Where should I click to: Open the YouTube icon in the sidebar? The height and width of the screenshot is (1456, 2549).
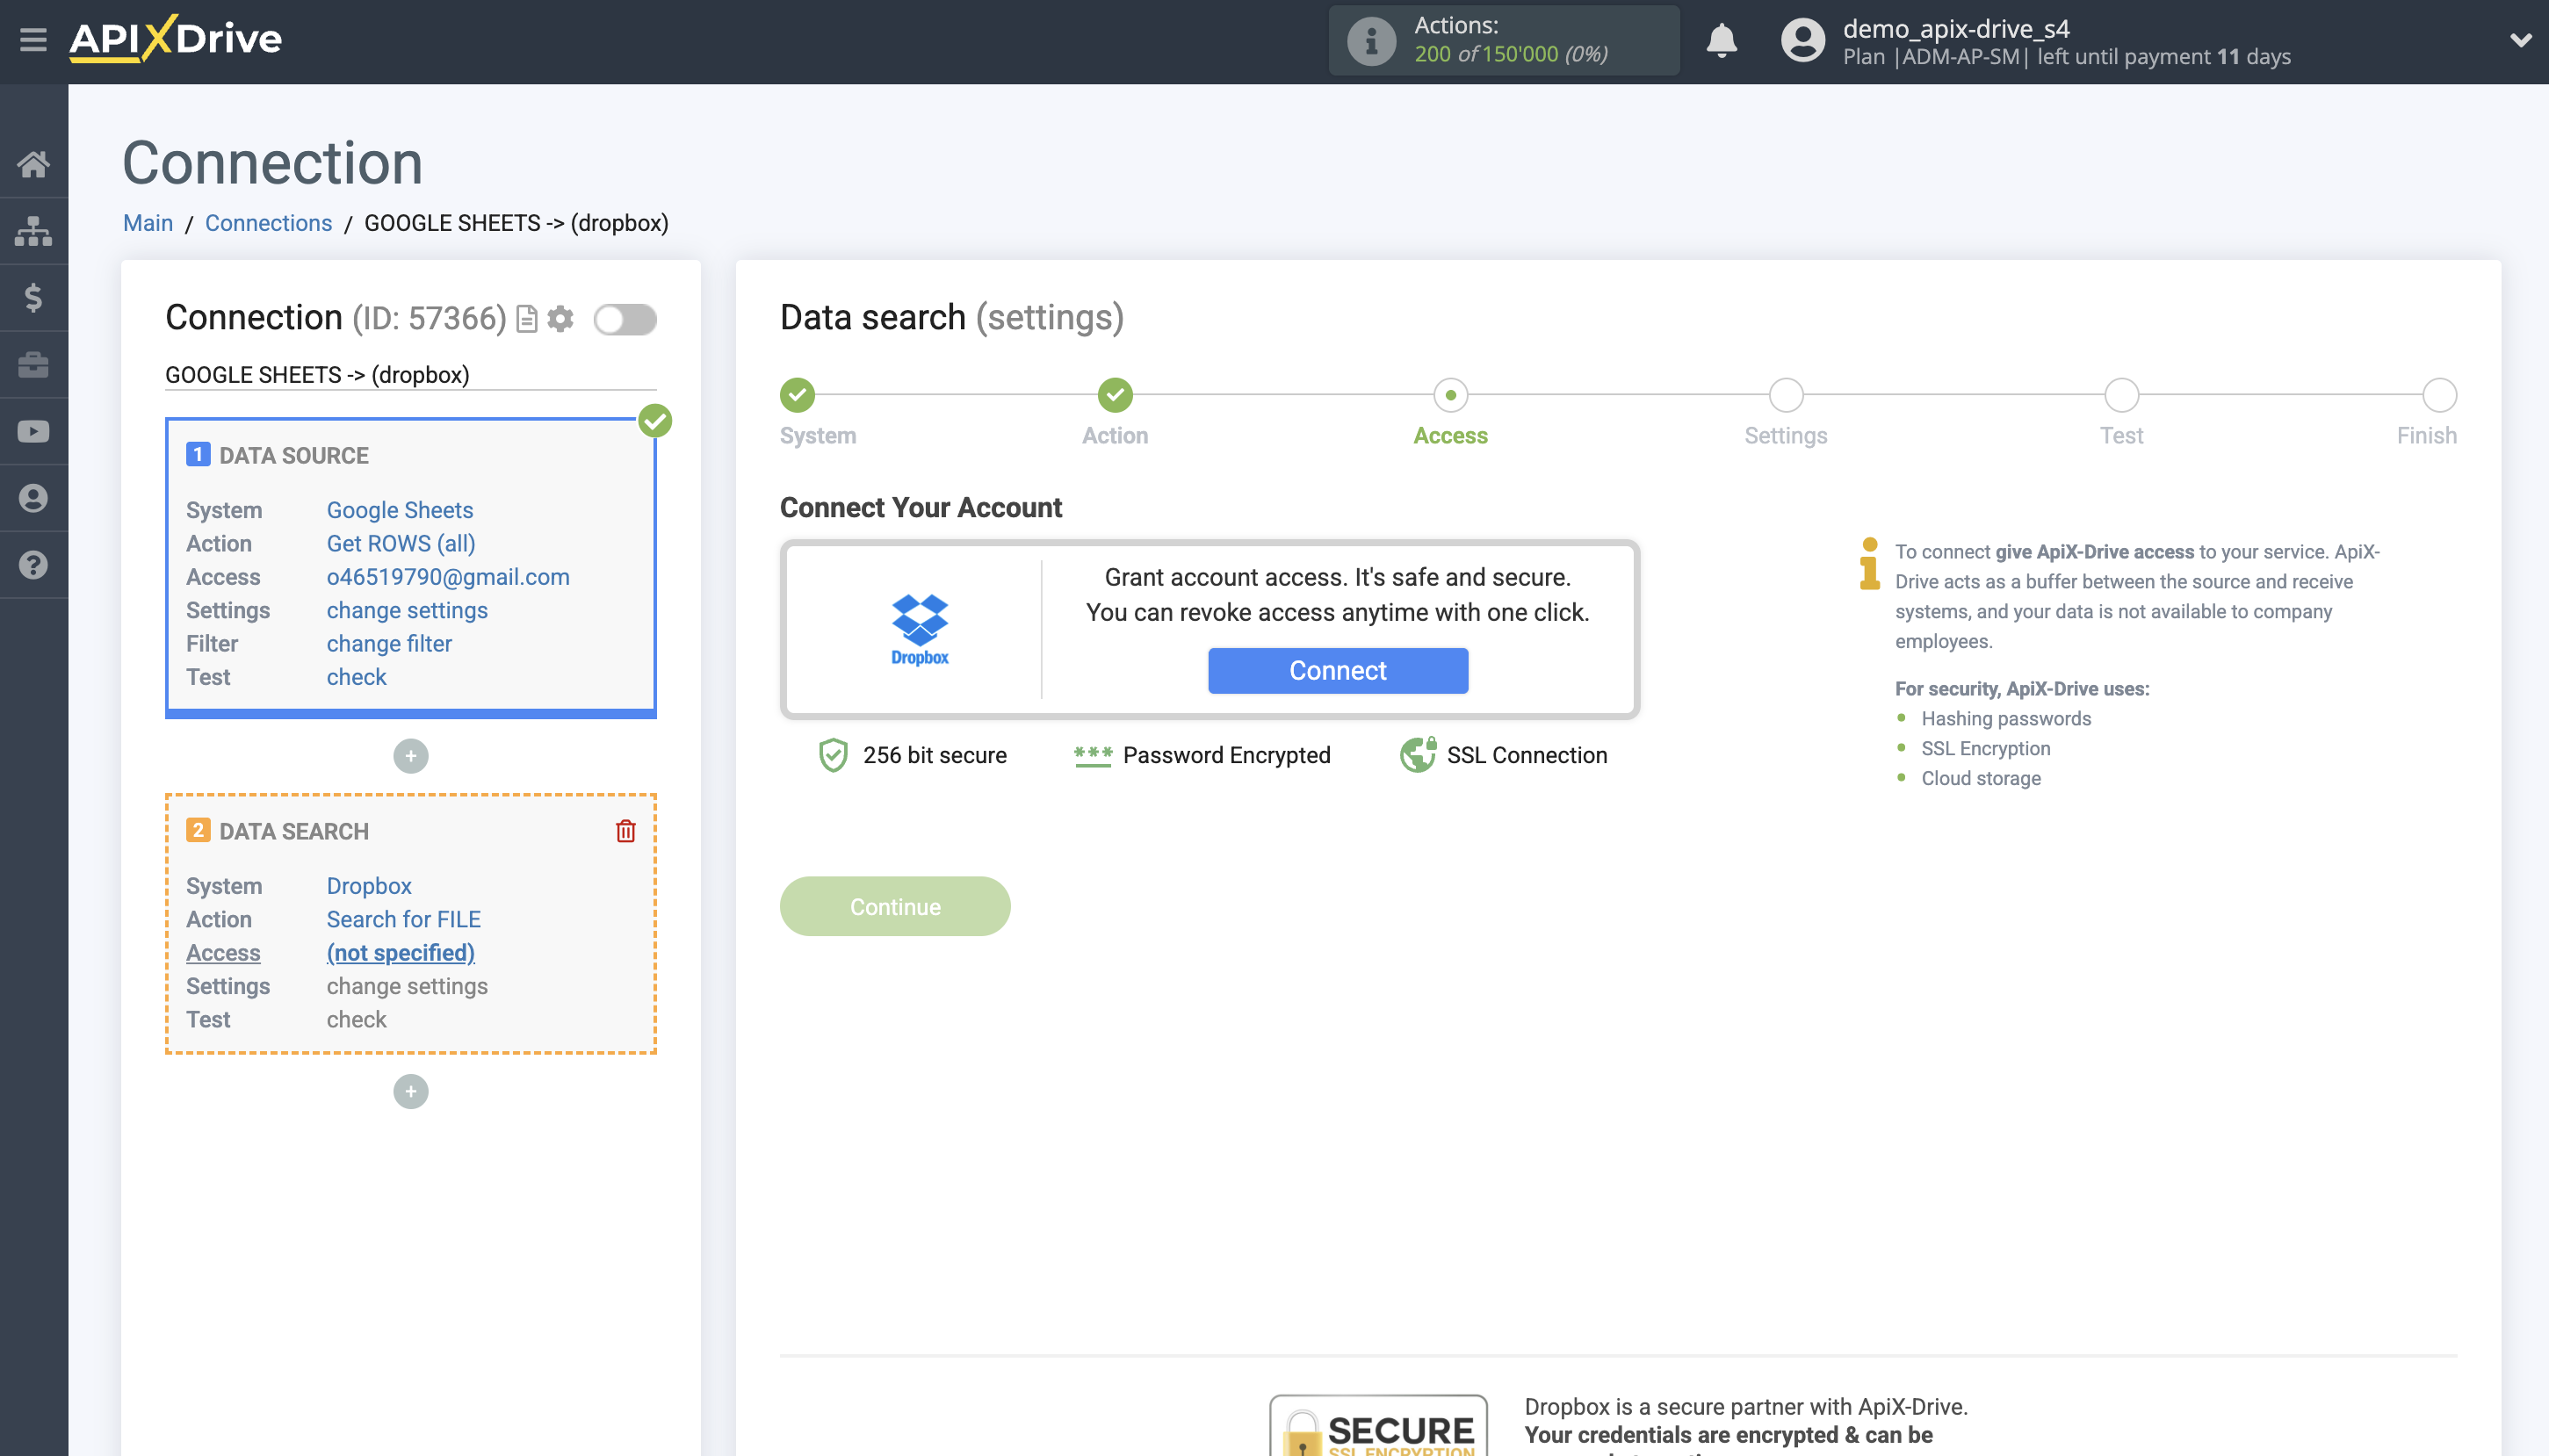coord(34,431)
